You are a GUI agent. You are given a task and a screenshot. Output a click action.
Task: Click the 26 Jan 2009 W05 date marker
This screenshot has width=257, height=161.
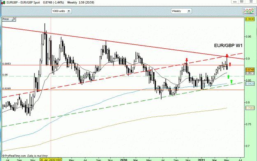point(51,160)
